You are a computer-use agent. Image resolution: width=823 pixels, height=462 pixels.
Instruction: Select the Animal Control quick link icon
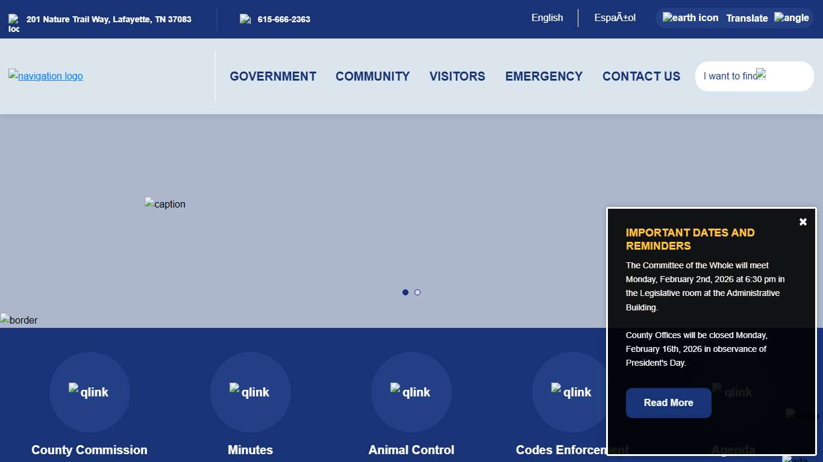[x=411, y=392]
